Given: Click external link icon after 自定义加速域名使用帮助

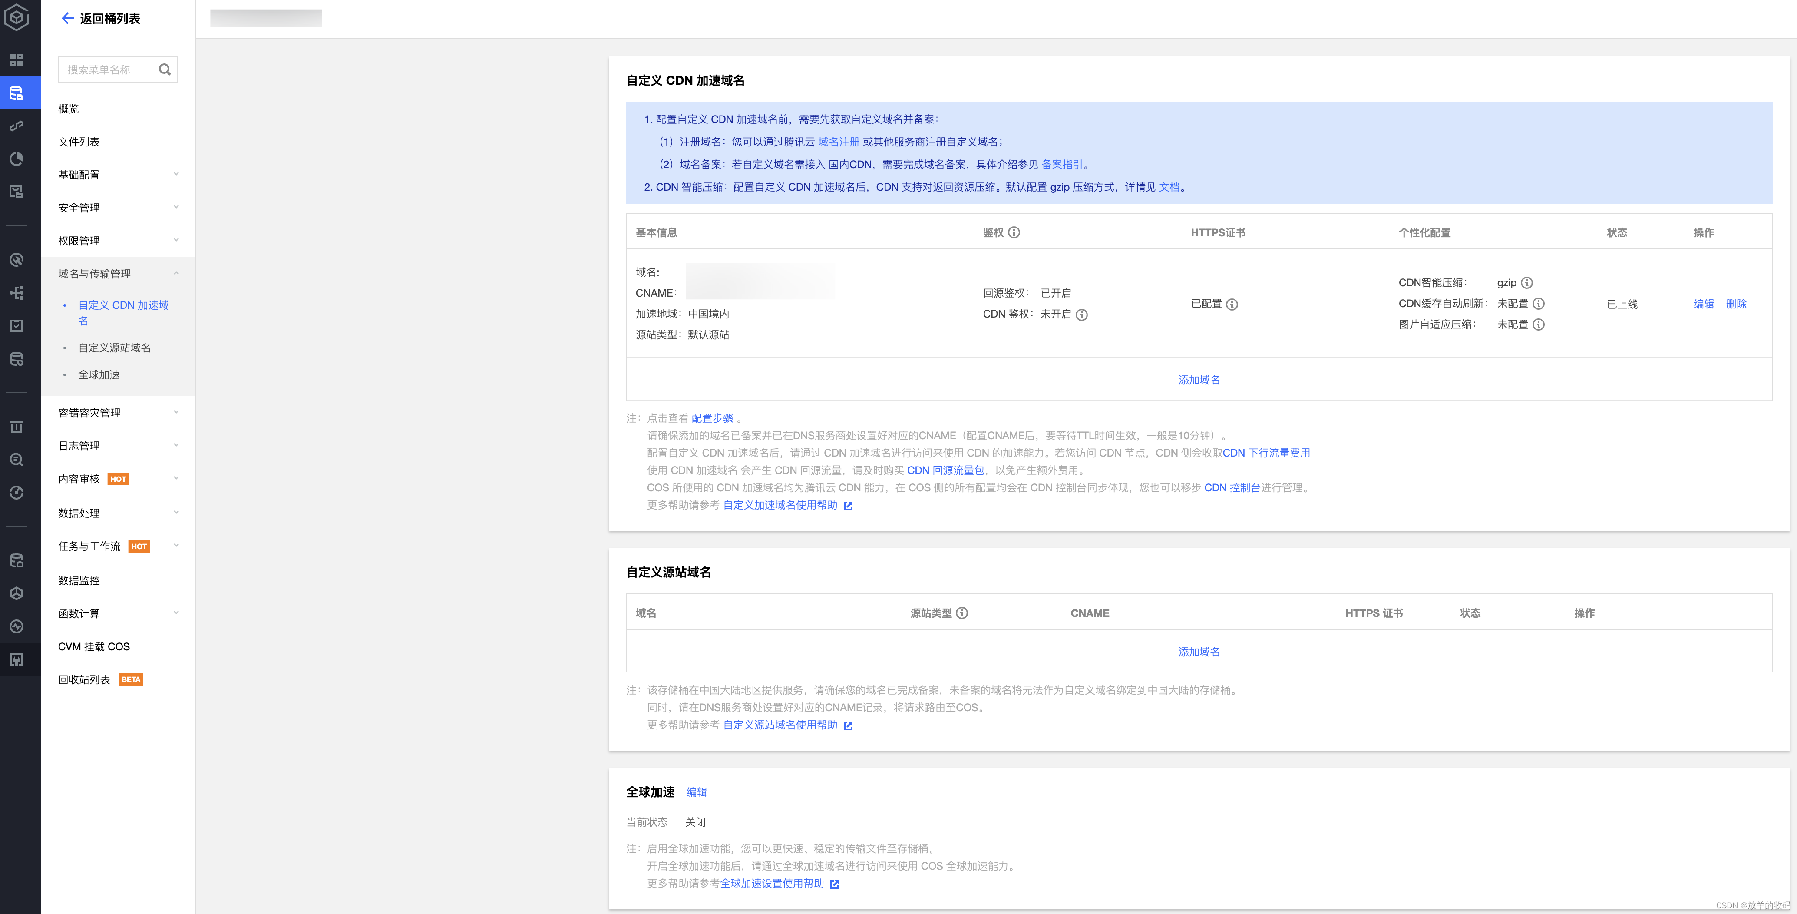Looking at the screenshot, I should (848, 506).
